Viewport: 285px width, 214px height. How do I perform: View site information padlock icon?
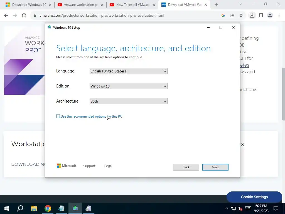[x=35, y=16]
